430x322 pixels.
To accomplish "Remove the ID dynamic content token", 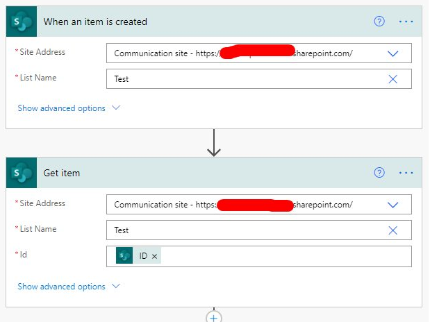I will click(154, 256).
